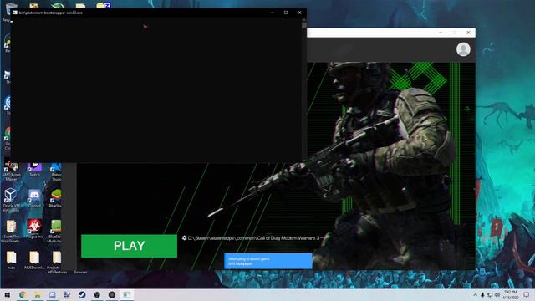Select the Google Chrome desktop shortcut

(8, 138)
